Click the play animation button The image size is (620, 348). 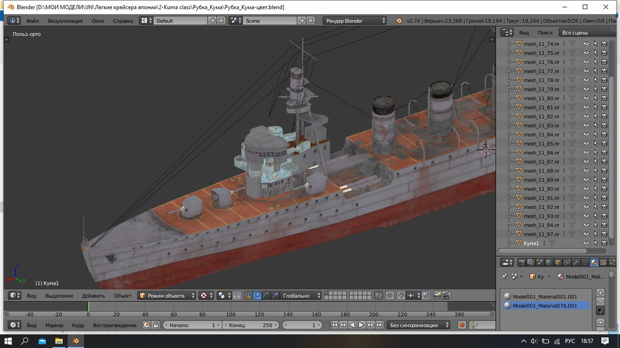pos(361,325)
